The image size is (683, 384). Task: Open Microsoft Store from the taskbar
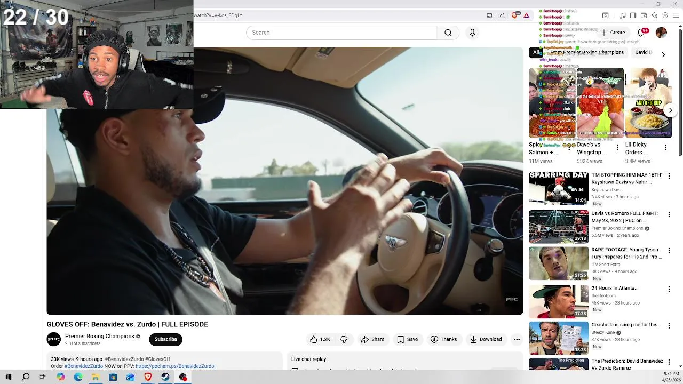point(113,377)
